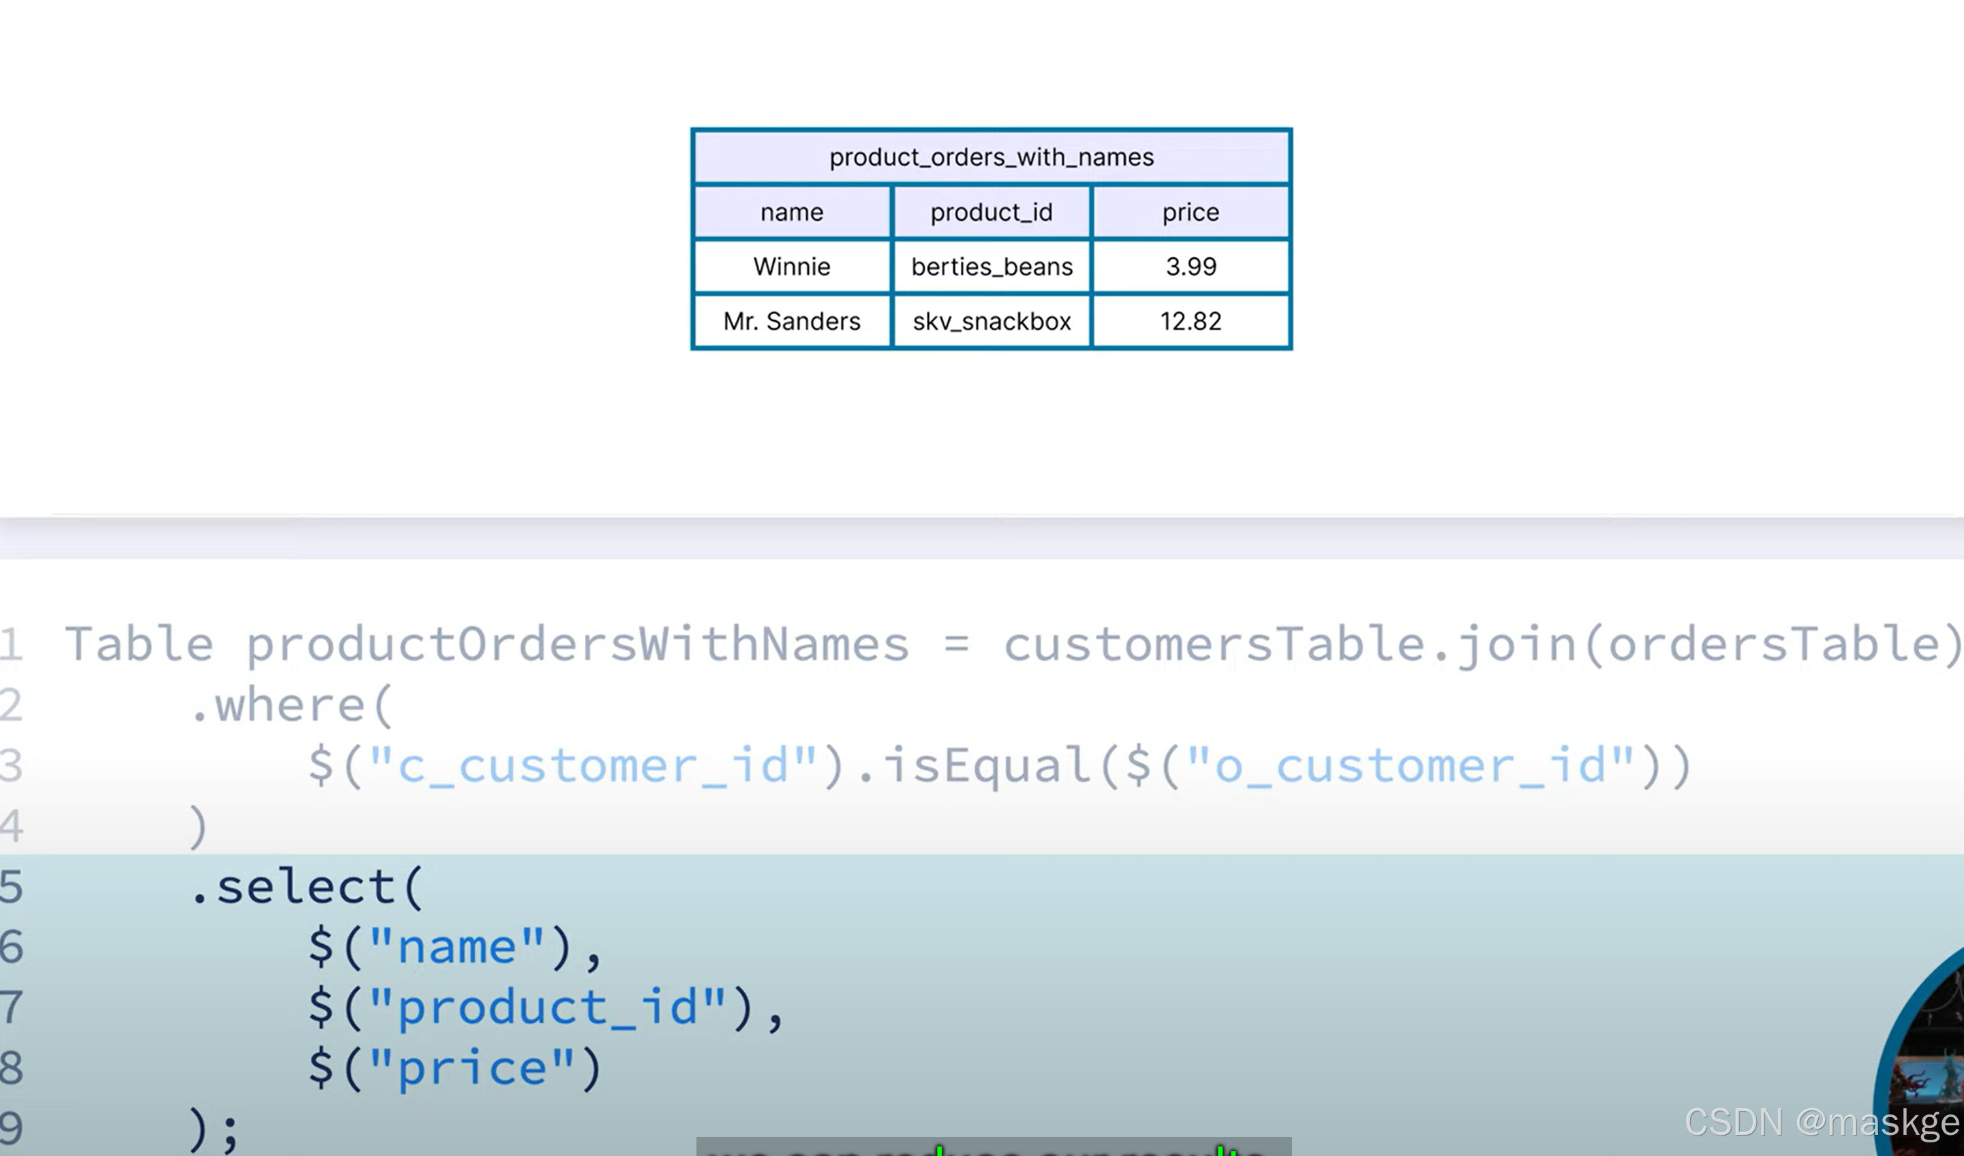The width and height of the screenshot is (1964, 1156).
Task: Click the Table keyword on line 1
Action: pyautogui.click(x=140, y=645)
